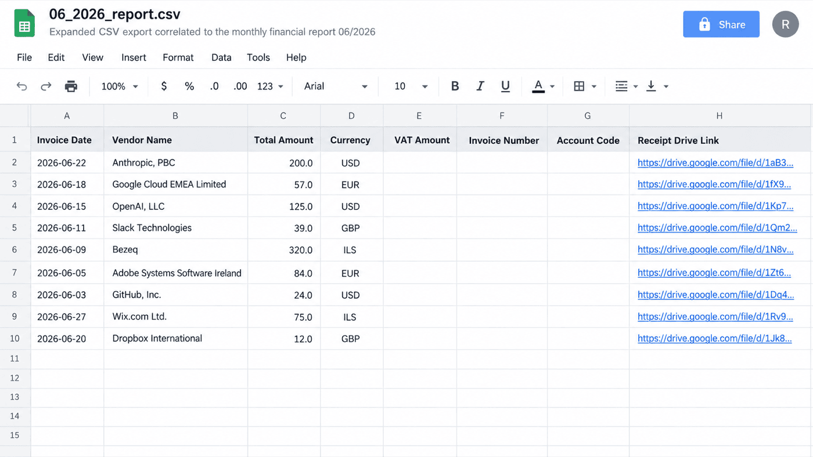
Task: Select the 2026-06-15 date cell
Action: (x=67, y=206)
